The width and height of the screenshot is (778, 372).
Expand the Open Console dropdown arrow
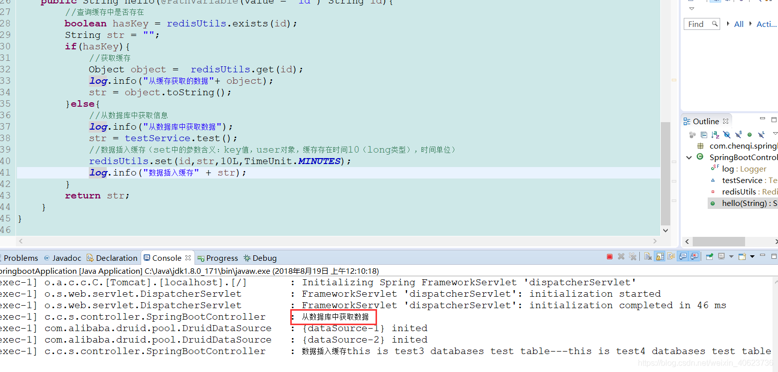752,256
